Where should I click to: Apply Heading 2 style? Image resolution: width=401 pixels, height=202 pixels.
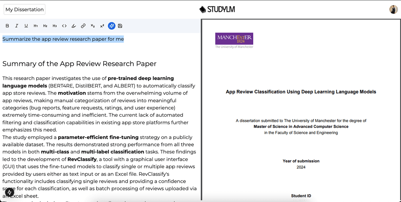click(45, 26)
